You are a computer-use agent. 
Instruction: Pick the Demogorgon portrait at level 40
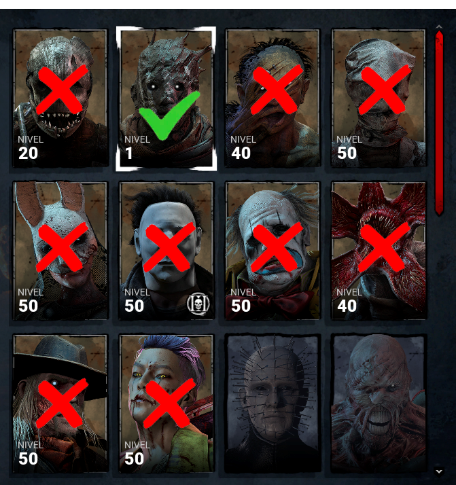click(x=379, y=251)
